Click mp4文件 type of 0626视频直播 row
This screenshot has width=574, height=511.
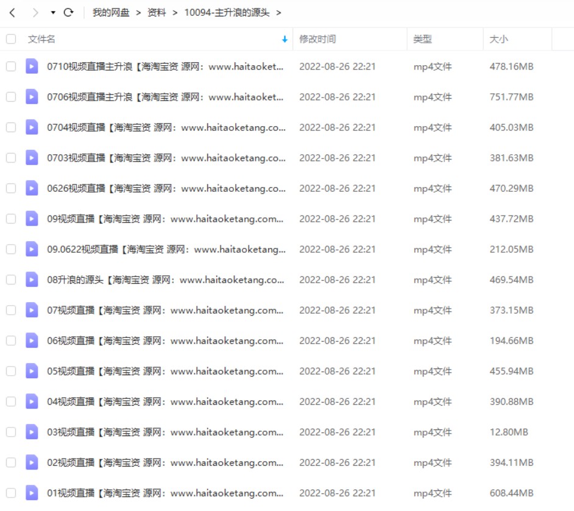pyautogui.click(x=433, y=188)
